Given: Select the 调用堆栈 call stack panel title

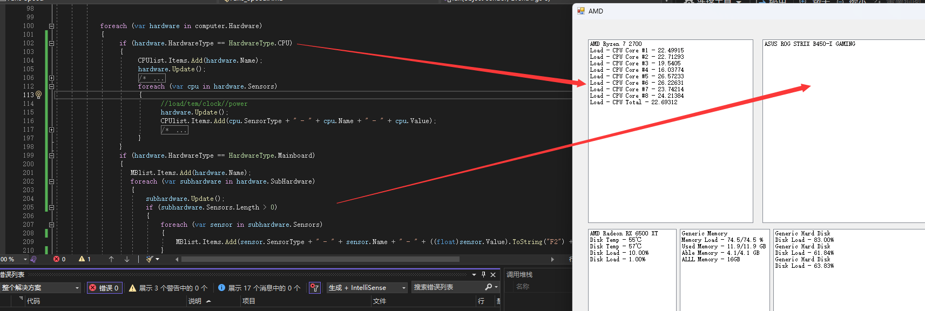Looking at the screenshot, I should (519, 274).
